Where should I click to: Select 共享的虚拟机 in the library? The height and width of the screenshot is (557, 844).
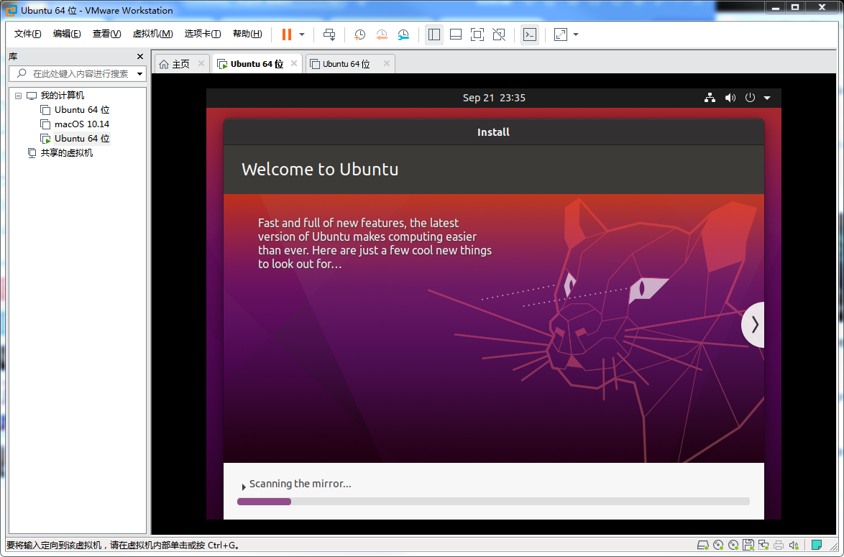67,153
